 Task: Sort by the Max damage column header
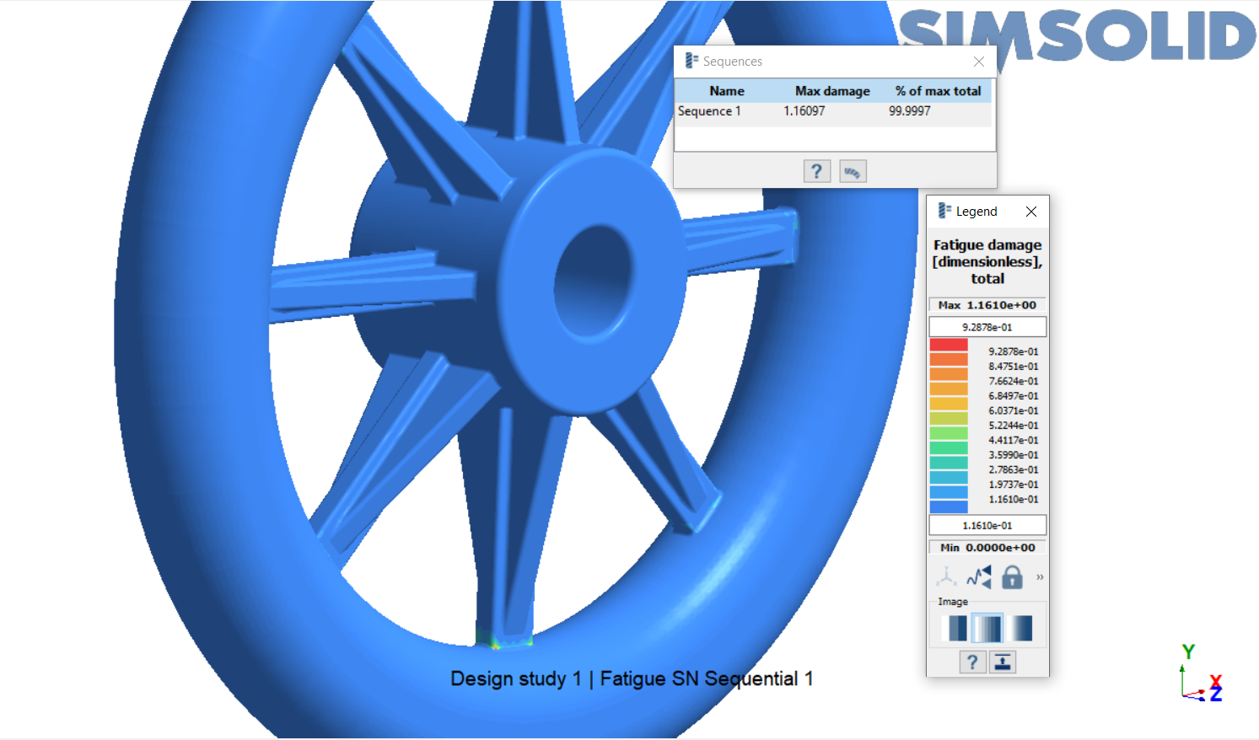[831, 91]
